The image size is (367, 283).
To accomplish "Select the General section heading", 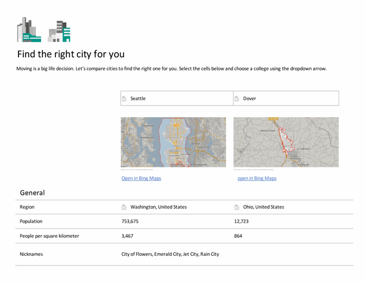I will [32, 193].
